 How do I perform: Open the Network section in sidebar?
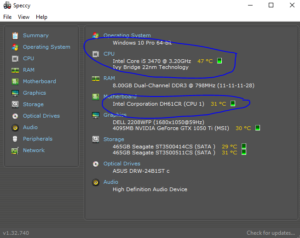34,150
